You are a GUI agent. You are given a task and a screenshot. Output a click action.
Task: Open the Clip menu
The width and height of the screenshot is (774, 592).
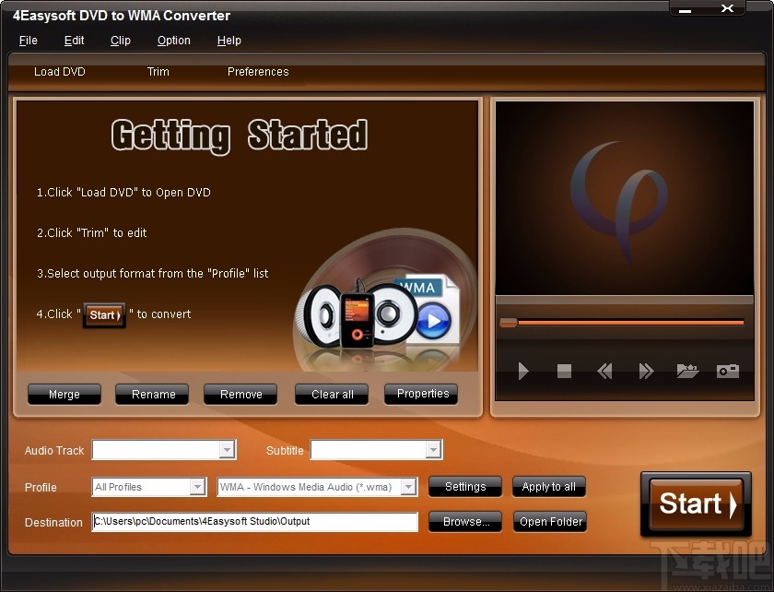pos(120,41)
